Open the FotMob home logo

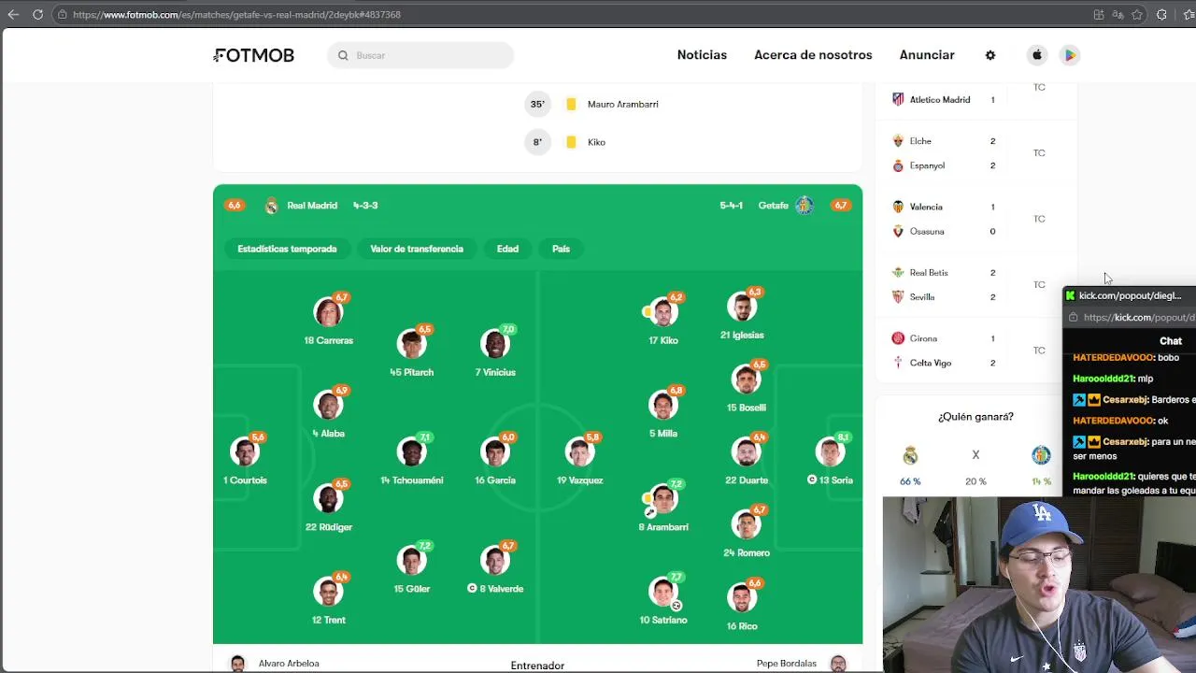(x=254, y=55)
